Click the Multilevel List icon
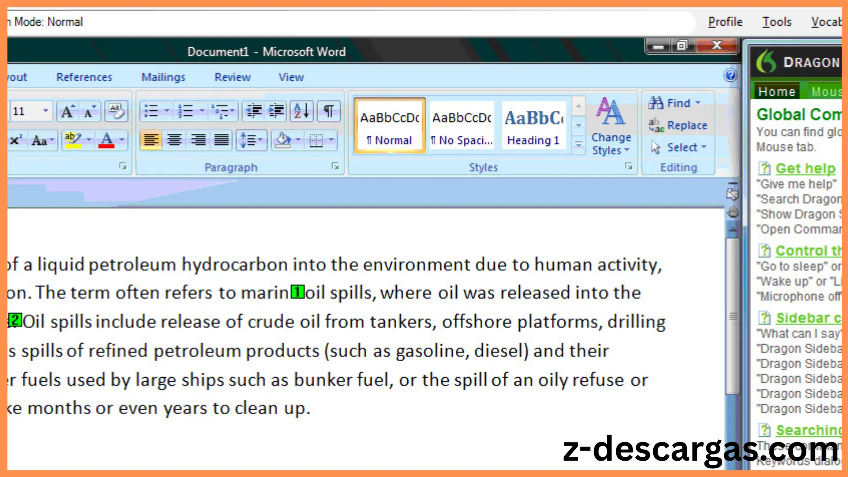The height and width of the screenshot is (477, 848). click(x=220, y=111)
